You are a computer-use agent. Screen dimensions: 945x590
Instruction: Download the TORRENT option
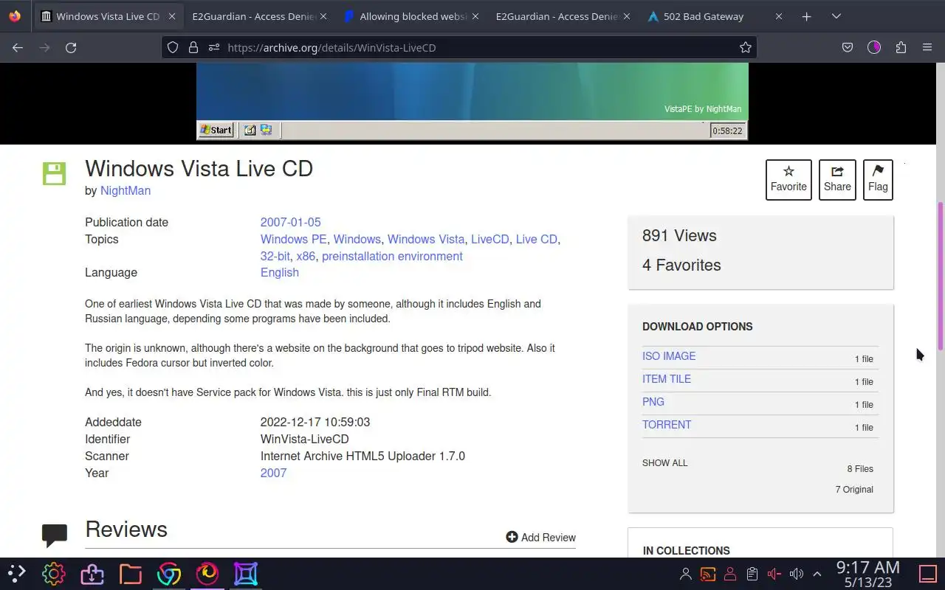click(667, 425)
